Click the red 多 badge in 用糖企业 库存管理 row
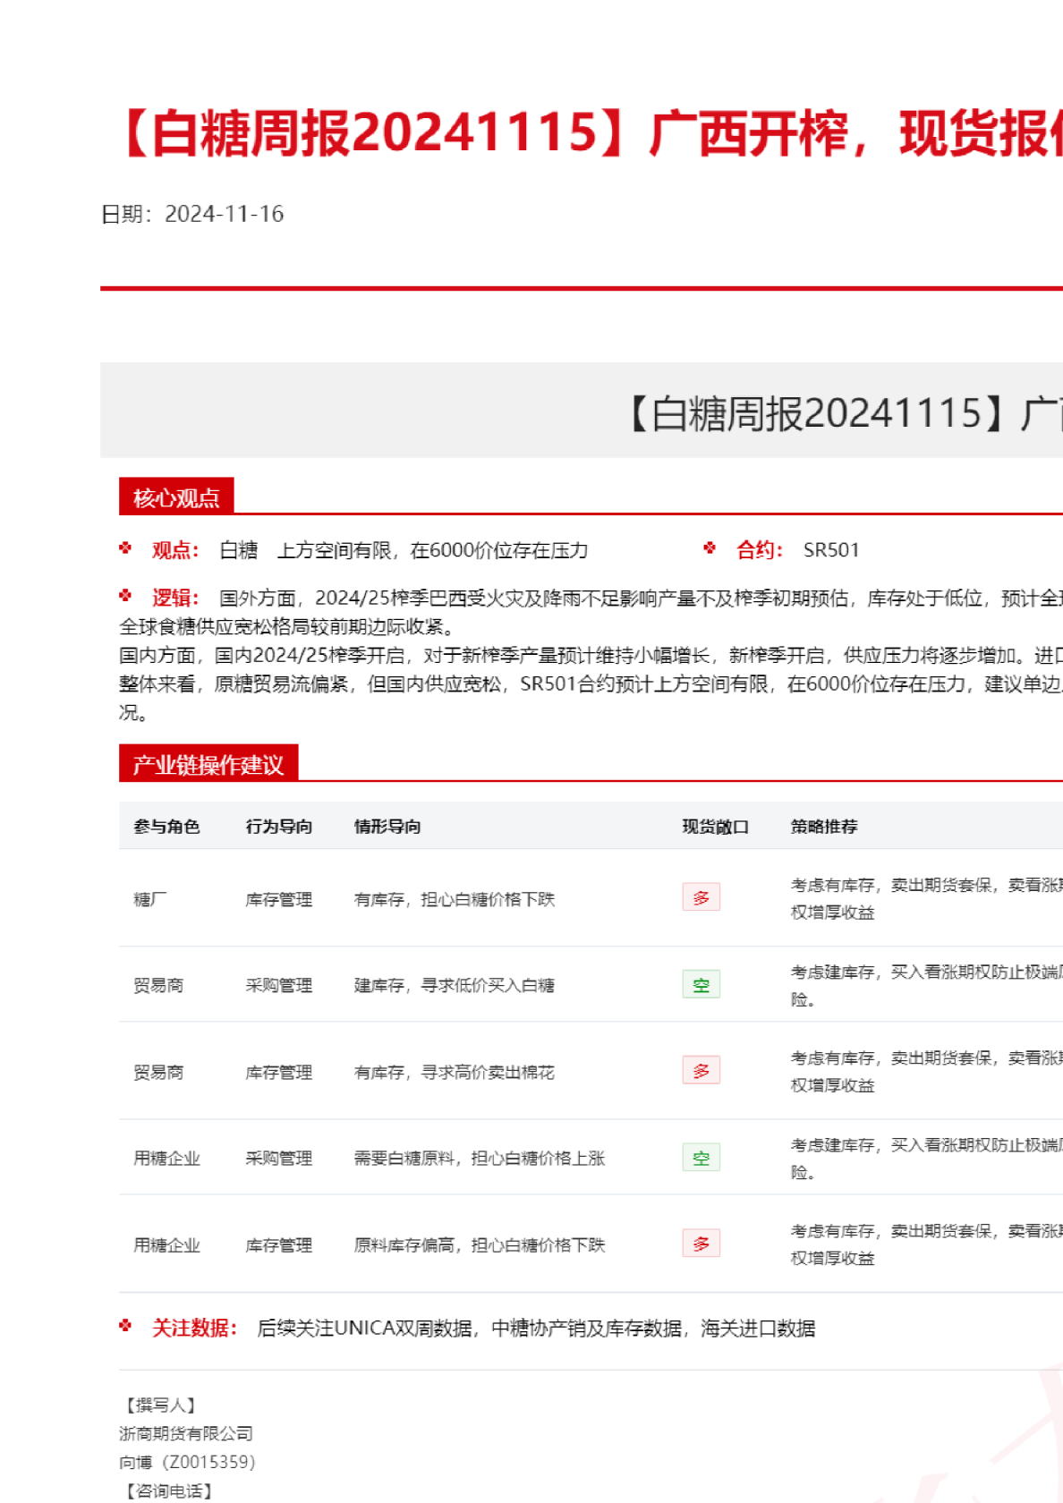This screenshot has height=1503, width=1063. (701, 1244)
